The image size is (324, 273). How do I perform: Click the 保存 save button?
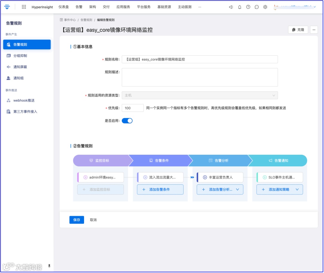[x=77, y=220]
